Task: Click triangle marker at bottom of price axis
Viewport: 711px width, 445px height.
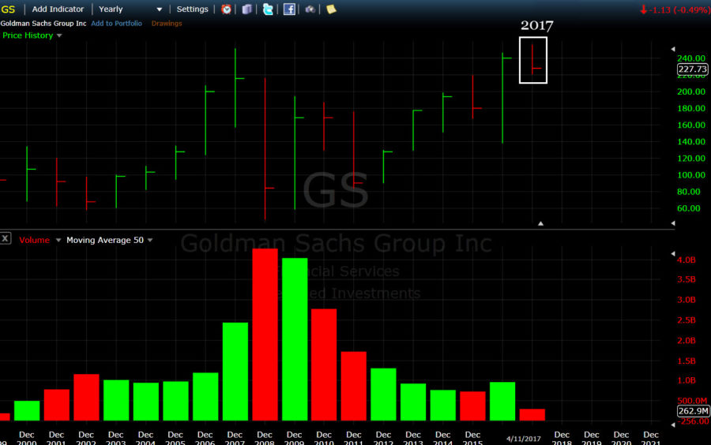Action: click(x=673, y=223)
